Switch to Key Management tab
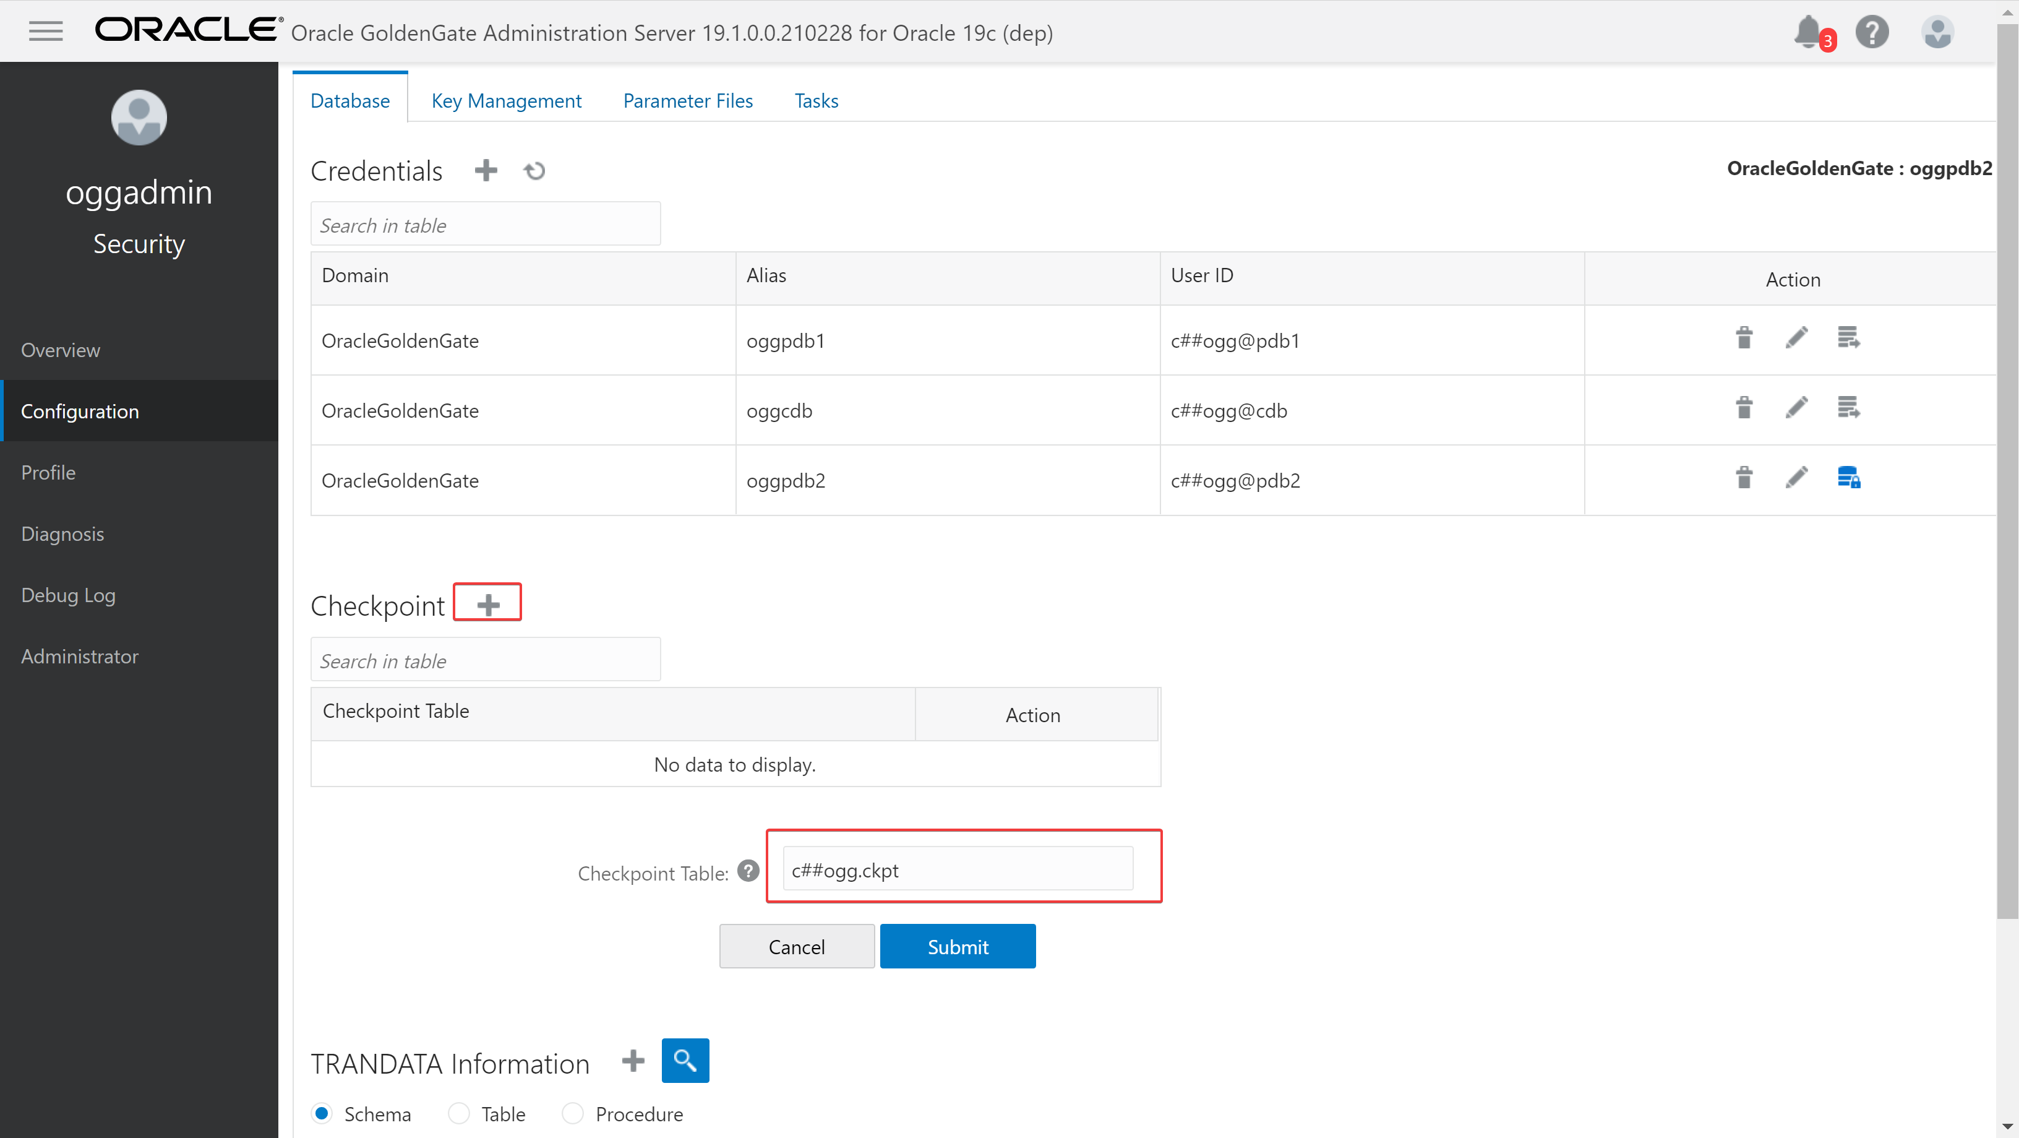The height and width of the screenshot is (1138, 2019). (507, 100)
